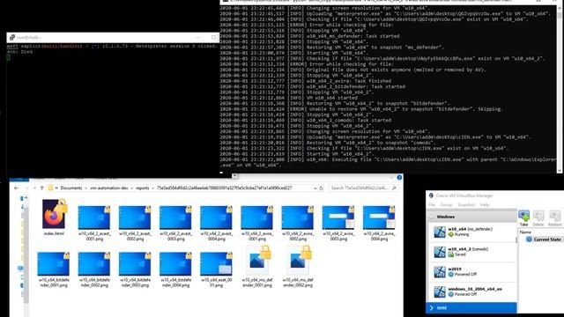564x317 pixels.
Task: Select w10_x64_2_avast_0001.png thumbnail
Action: tap(94, 217)
